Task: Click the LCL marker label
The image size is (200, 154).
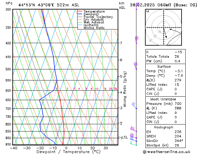Action: point(125,137)
